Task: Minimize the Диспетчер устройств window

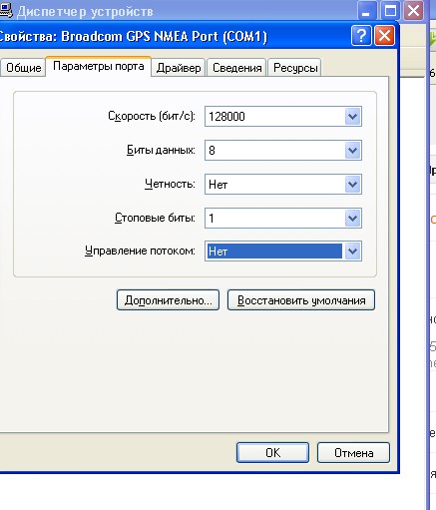Action: pos(367,11)
